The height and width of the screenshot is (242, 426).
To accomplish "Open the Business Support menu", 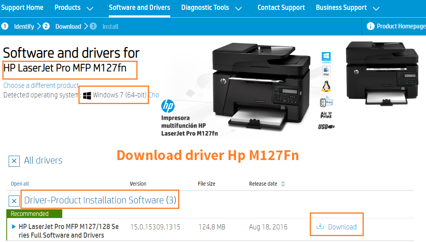I will click(x=341, y=7).
